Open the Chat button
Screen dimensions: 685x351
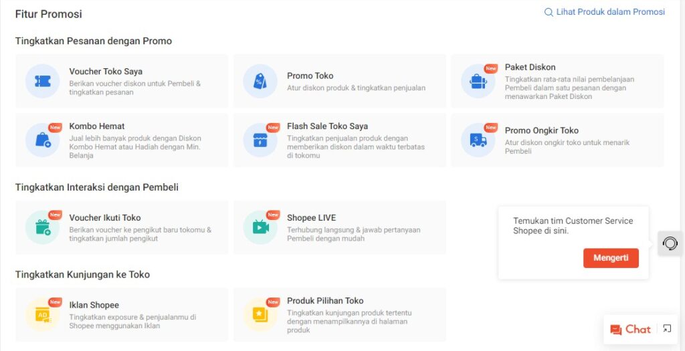pos(630,330)
